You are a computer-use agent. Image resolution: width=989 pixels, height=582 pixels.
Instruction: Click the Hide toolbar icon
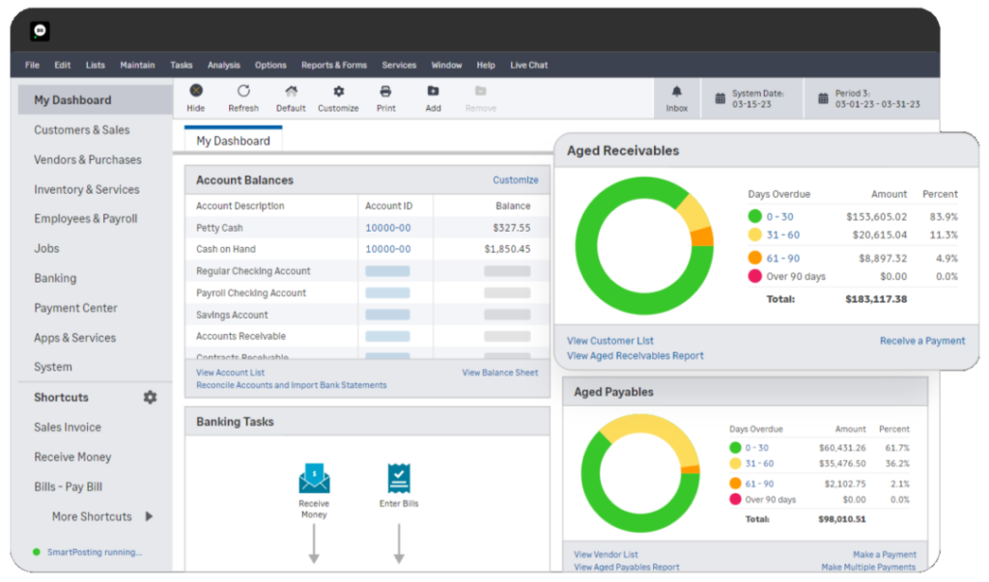pos(196,92)
